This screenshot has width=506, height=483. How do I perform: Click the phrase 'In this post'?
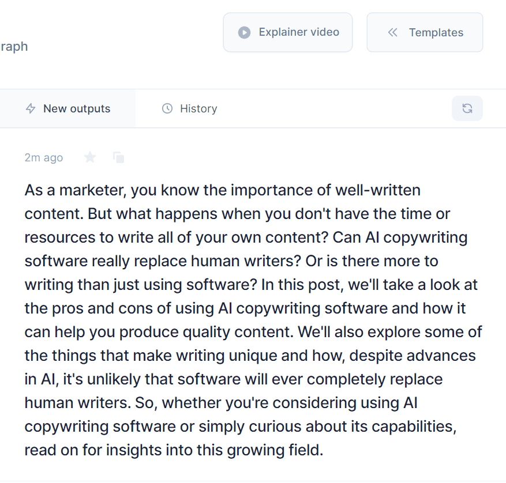[301, 285]
